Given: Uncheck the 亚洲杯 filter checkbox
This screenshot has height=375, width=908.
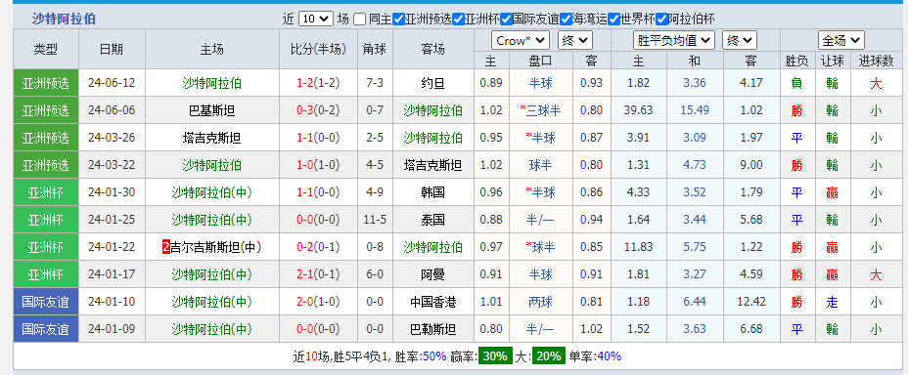Looking at the screenshot, I should pos(459,20).
